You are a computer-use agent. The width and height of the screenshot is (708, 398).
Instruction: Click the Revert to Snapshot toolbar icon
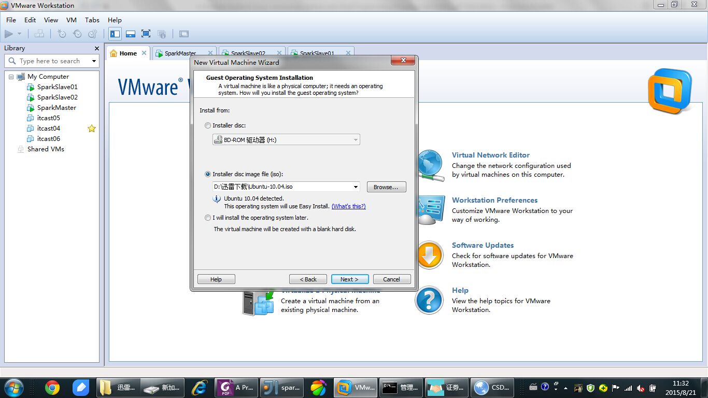tap(77, 34)
